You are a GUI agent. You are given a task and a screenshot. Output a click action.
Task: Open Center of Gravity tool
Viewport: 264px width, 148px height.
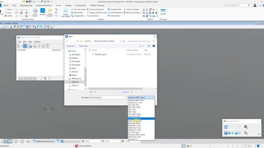tap(132, 9)
